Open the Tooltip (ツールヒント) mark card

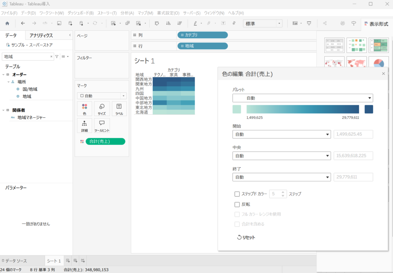coord(102,125)
